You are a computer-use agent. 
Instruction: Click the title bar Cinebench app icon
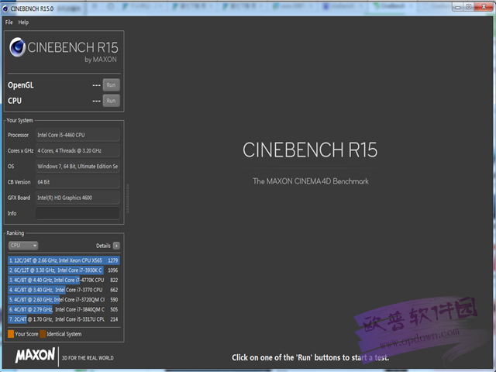(5, 9)
